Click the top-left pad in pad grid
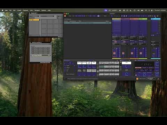Viewport: 167px width, 125px height. 101,62
